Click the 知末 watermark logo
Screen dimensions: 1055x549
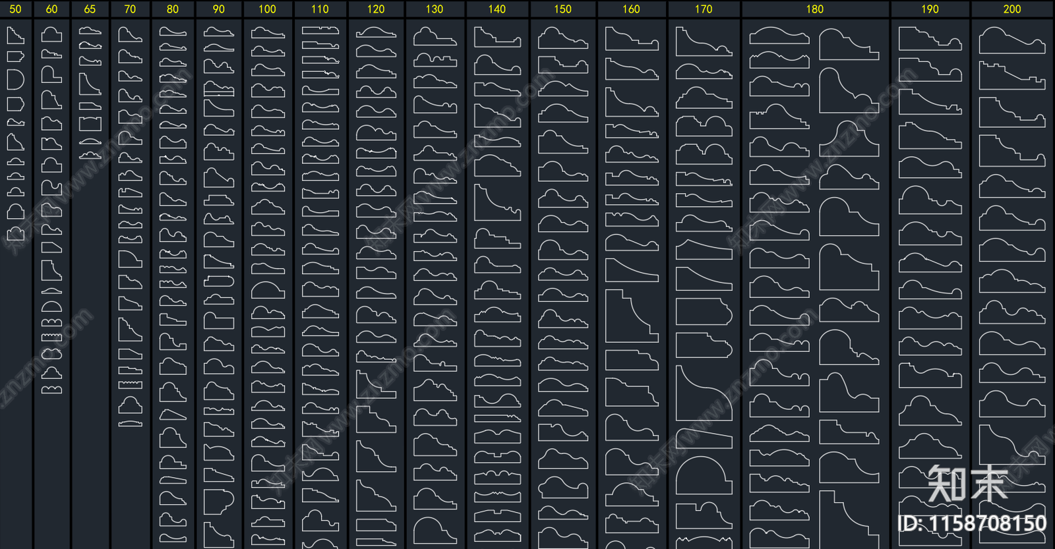[x=967, y=484]
